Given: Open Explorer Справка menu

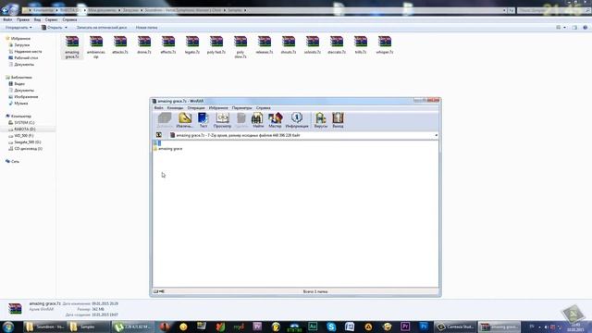Looking at the screenshot, I should click(69, 19).
